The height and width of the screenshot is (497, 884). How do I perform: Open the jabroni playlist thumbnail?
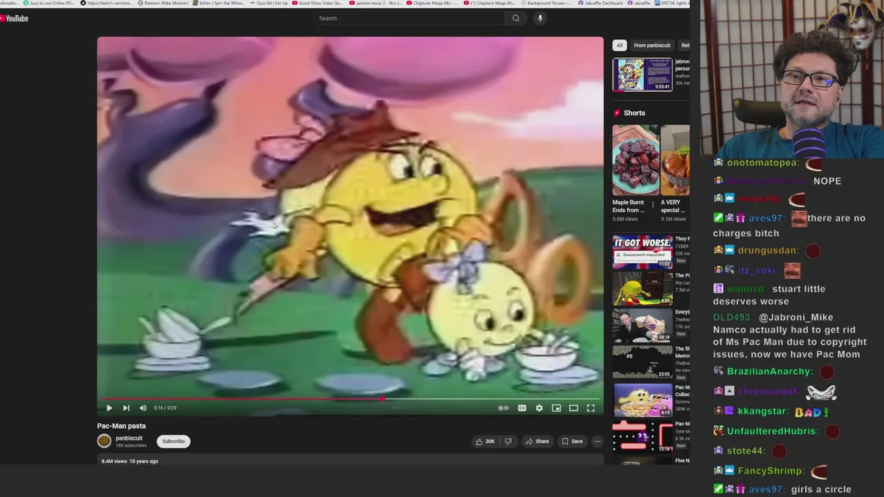[x=642, y=75]
